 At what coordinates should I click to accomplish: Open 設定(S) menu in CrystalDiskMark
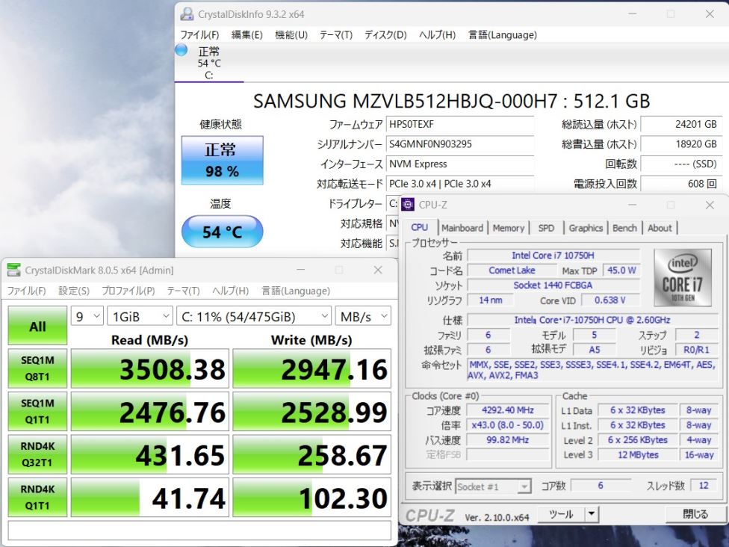(x=74, y=291)
